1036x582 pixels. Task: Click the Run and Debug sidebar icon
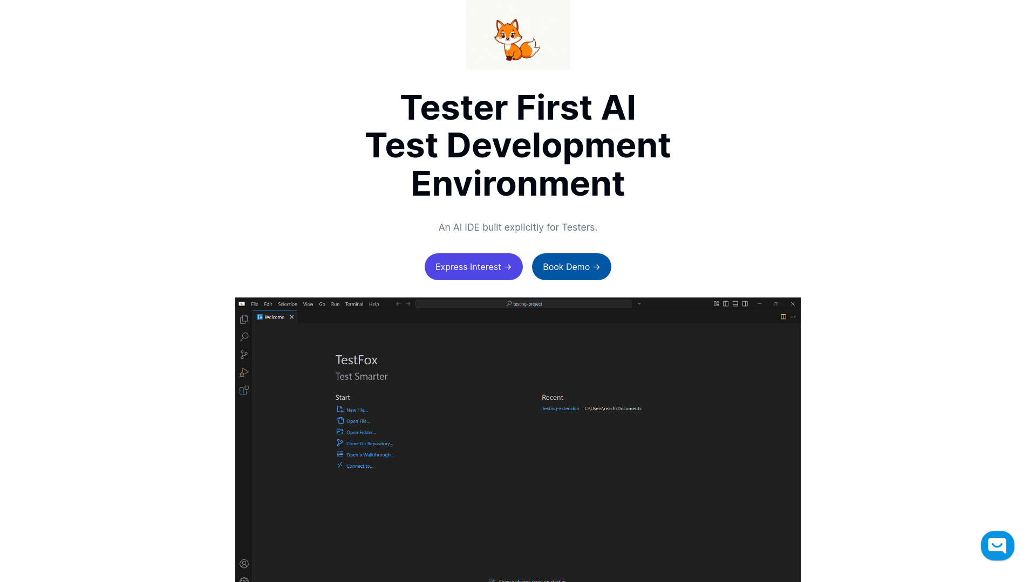coord(243,372)
